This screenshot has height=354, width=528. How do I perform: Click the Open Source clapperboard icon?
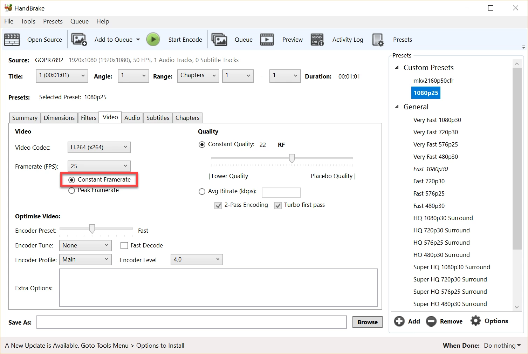tap(12, 40)
